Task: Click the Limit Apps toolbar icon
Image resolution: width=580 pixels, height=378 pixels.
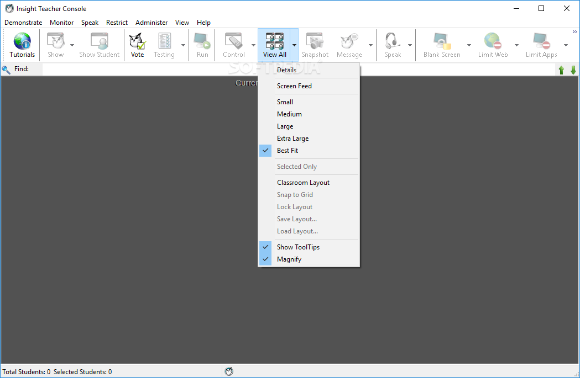Action: coord(541,41)
